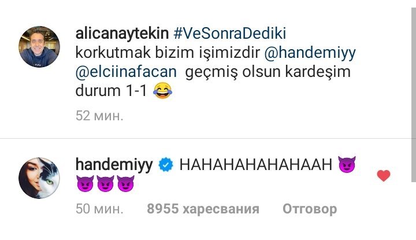Image resolution: width=416 pixels, height=240 pixels.
Task: Click the devil emoji after HAHAHAHAHAHAAH
Action: click(x=347, y=164)
